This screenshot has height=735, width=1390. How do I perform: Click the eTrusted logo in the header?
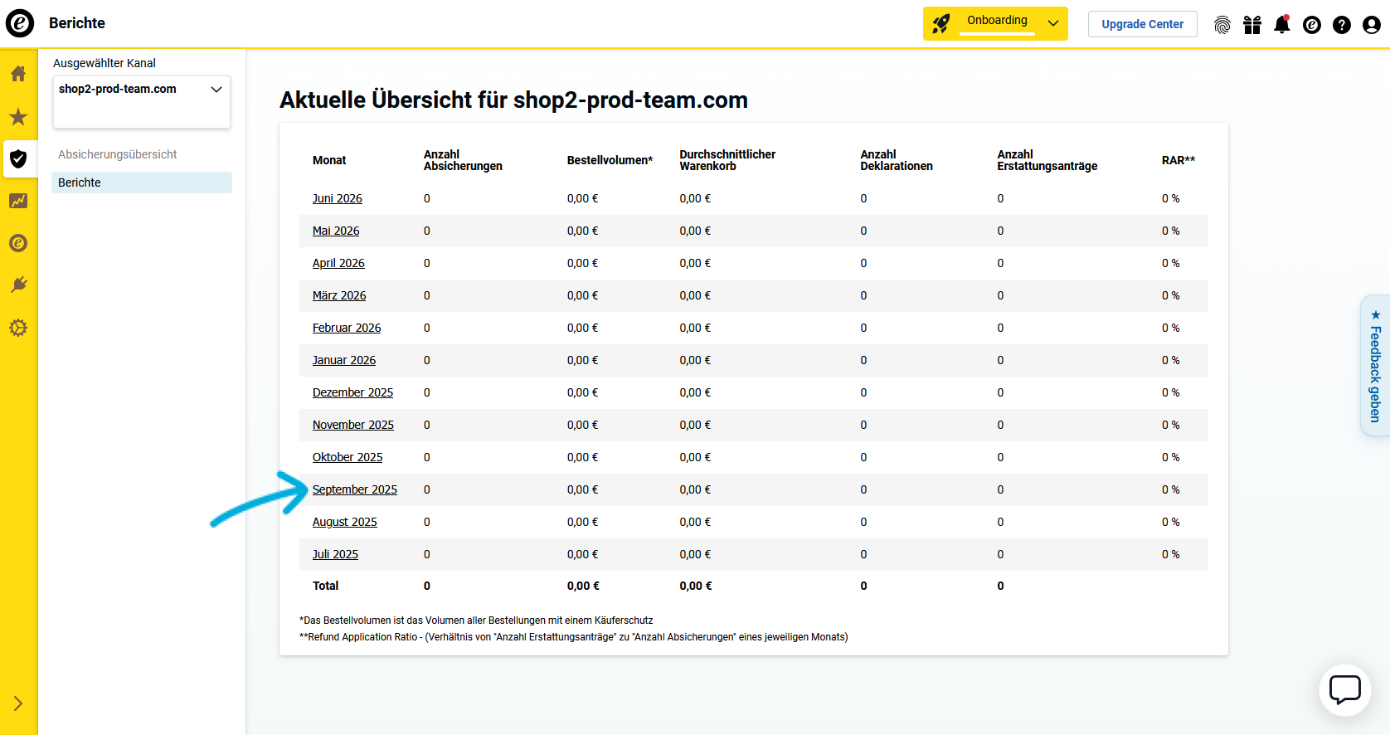pos(20,23)
